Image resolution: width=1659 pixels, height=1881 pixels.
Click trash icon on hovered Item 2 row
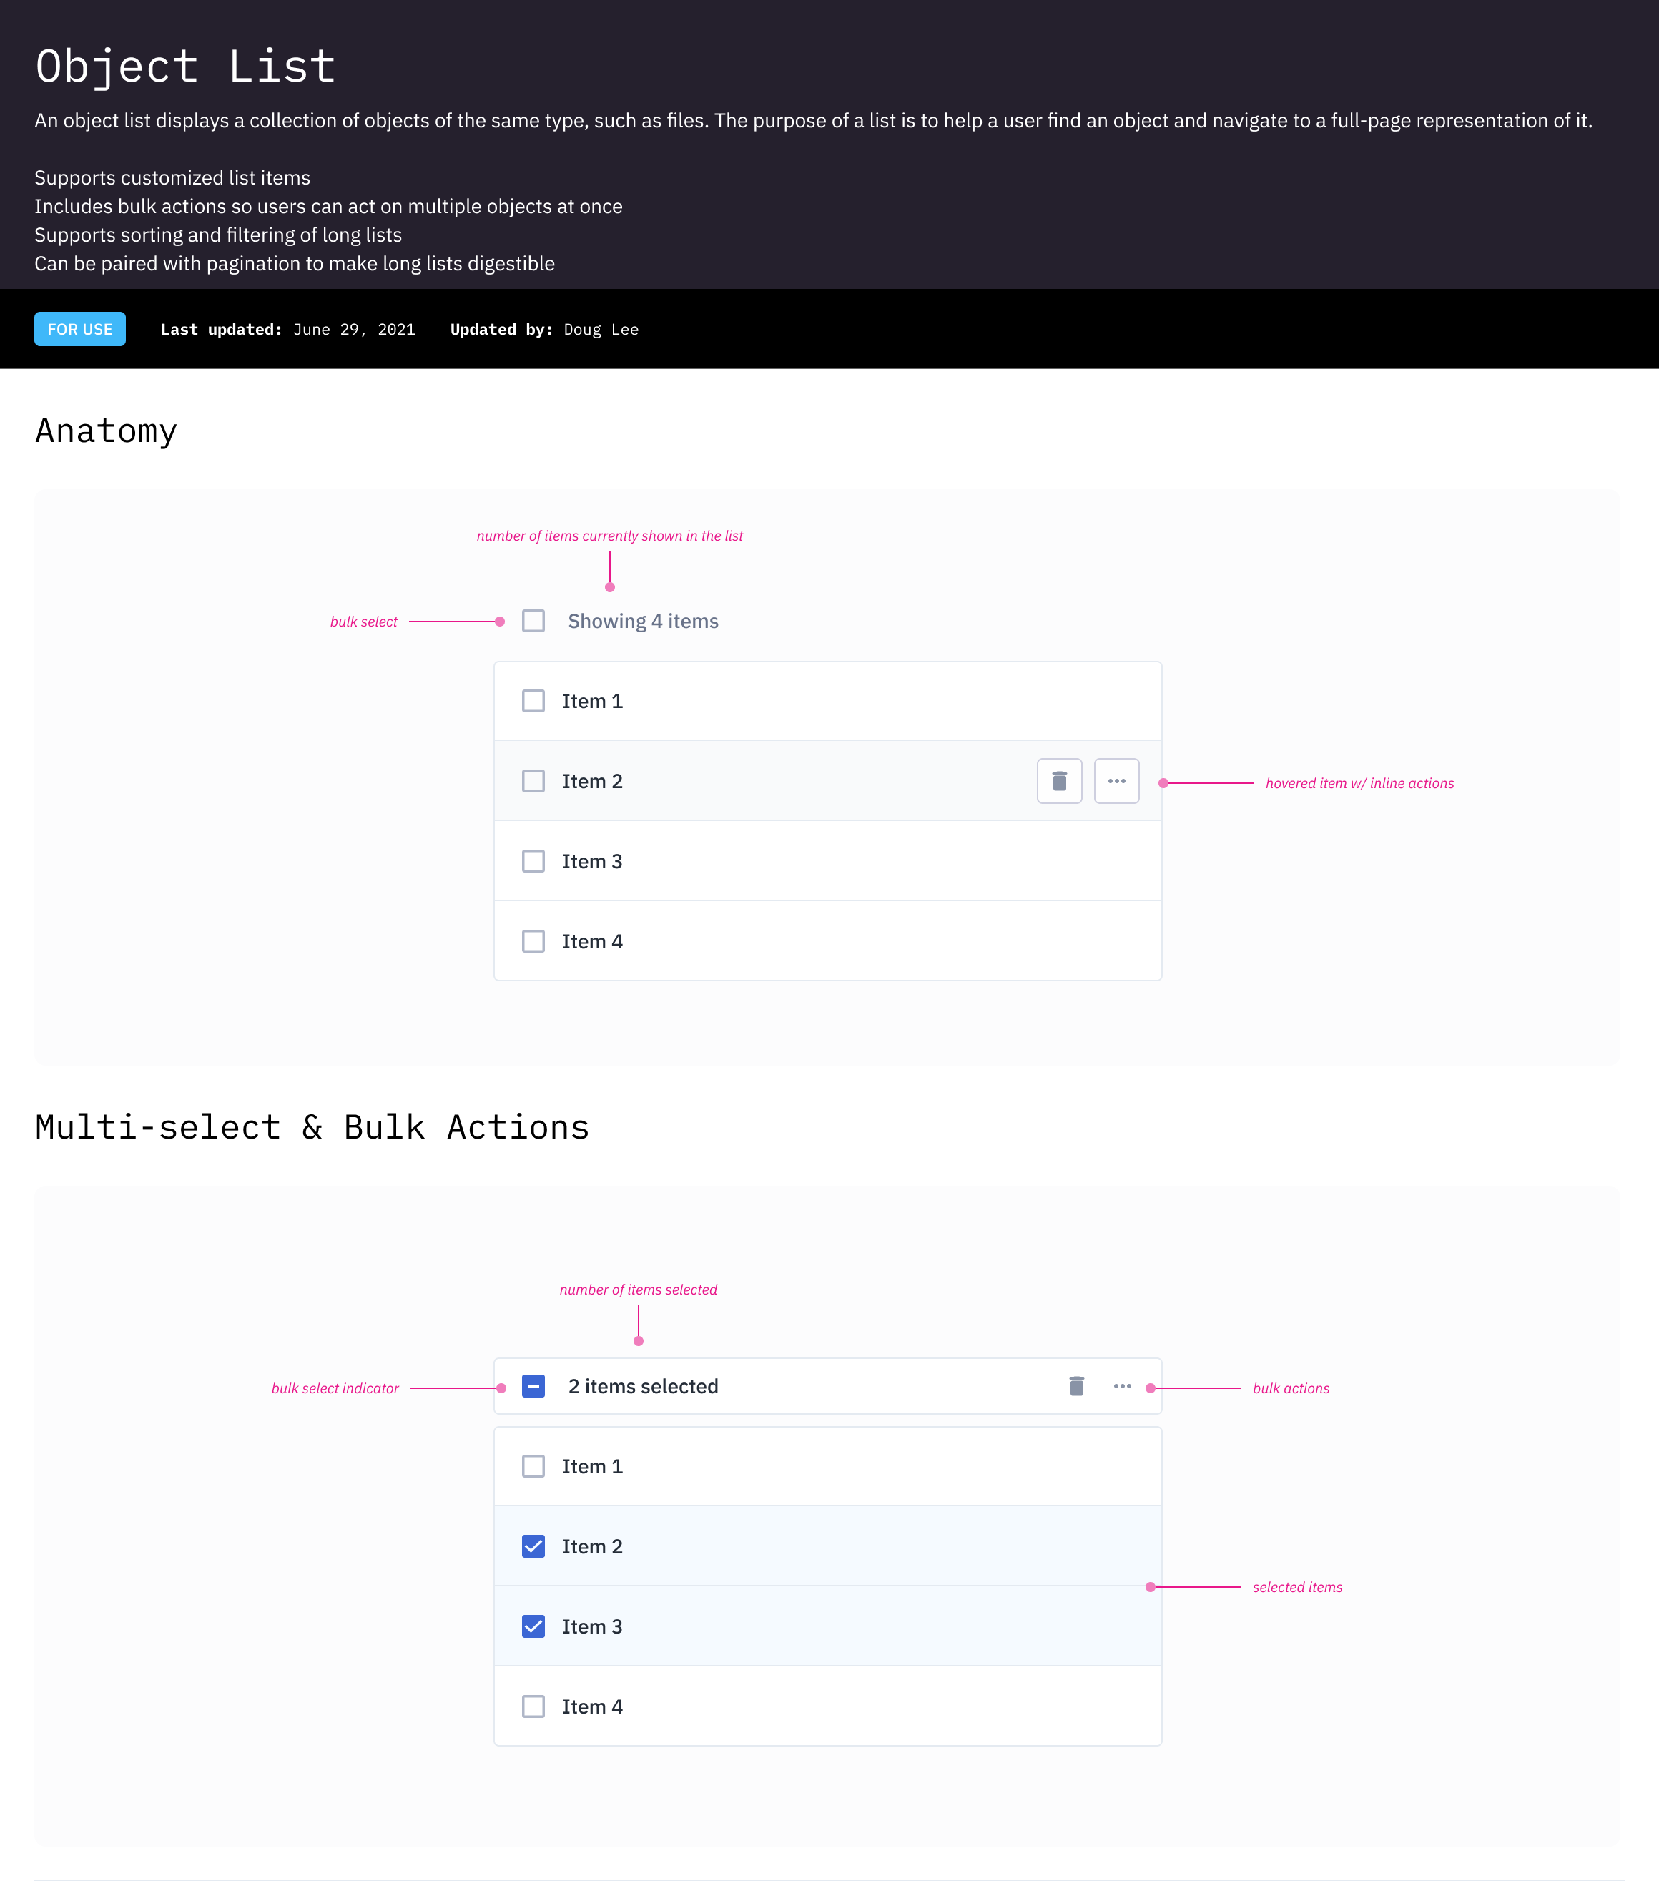click(x=1059, y=781)
